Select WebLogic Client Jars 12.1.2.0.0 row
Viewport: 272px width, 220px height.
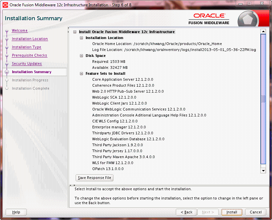(119, 103)
